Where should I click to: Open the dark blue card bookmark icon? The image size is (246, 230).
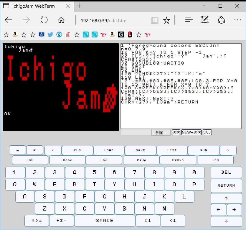point(42,34)
